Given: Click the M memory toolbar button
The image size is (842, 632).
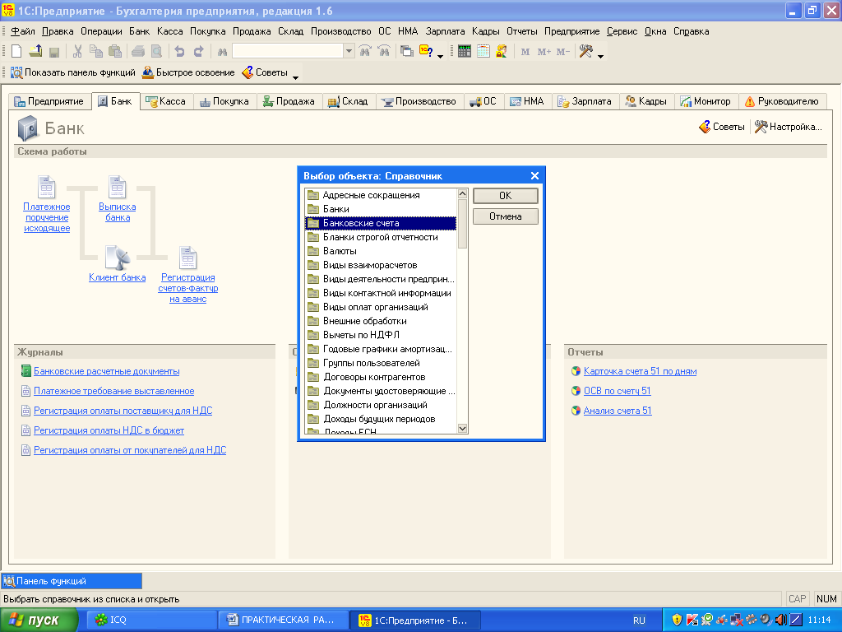Looking at the screenshot, I should coord(525,52).
